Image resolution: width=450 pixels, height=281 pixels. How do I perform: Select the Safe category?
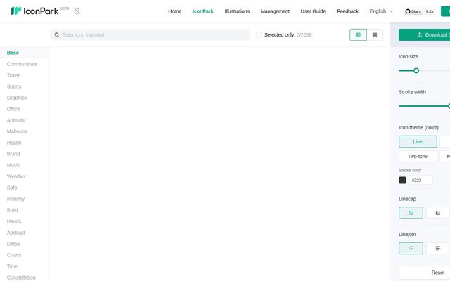12,188
